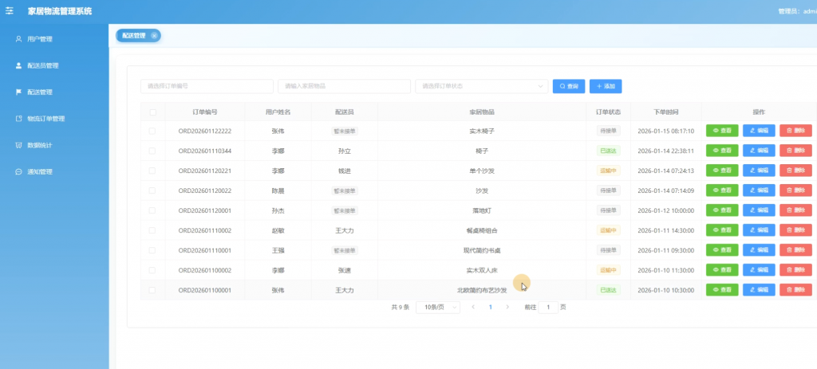Switch to the 配送管理 tab
Image resolution: width=817 pixels, height=369 pixels.
(x=134, y=35)
